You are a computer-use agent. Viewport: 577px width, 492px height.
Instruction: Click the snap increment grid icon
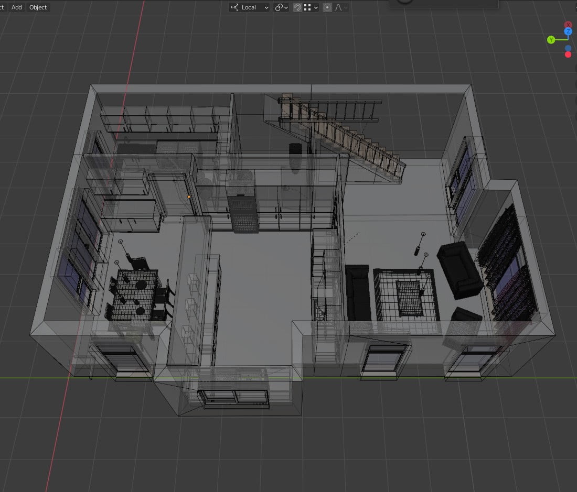[307, 7]
